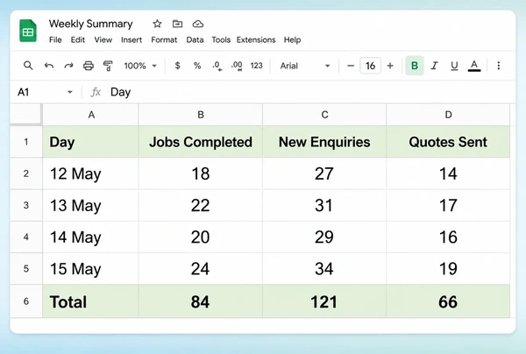Print the spreadsheet
The width and height of the screenshot is (526, 354).
click(x=89, y=66)
